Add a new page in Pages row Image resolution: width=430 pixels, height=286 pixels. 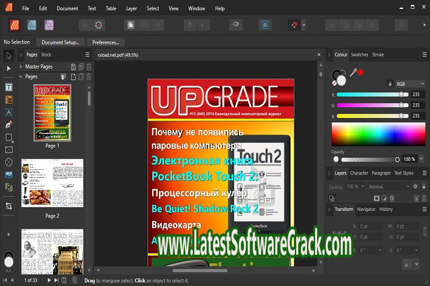pos(73,77)
